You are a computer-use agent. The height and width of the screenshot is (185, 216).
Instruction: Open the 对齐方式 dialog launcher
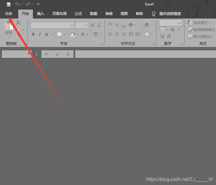point(154,44)
